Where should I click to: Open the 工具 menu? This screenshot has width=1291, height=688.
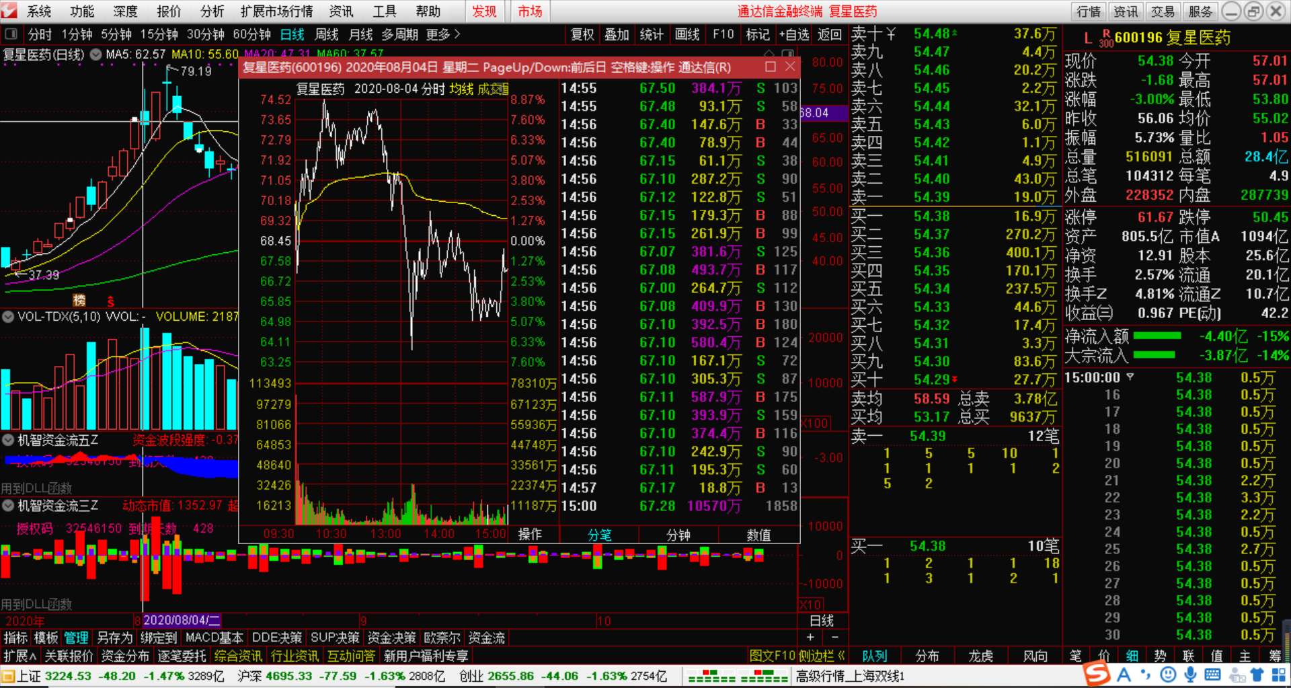[385, 11]
